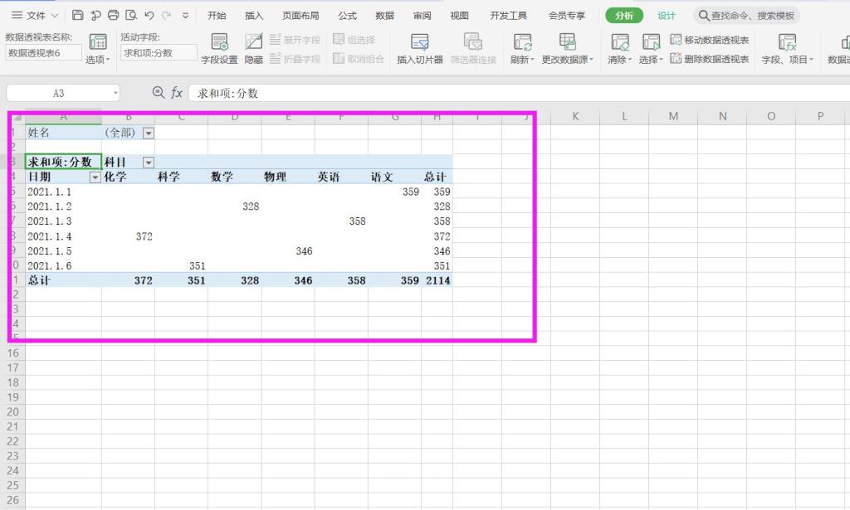This screenshot has width=850, height=510.
Task: Open the 日期 row filter dropdown
Action: 95,177
